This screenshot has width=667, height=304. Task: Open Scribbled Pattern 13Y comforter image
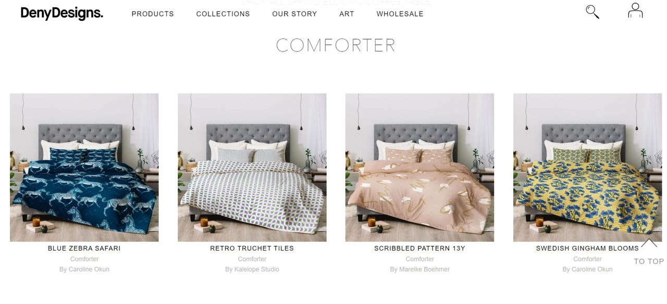point(419,167)
